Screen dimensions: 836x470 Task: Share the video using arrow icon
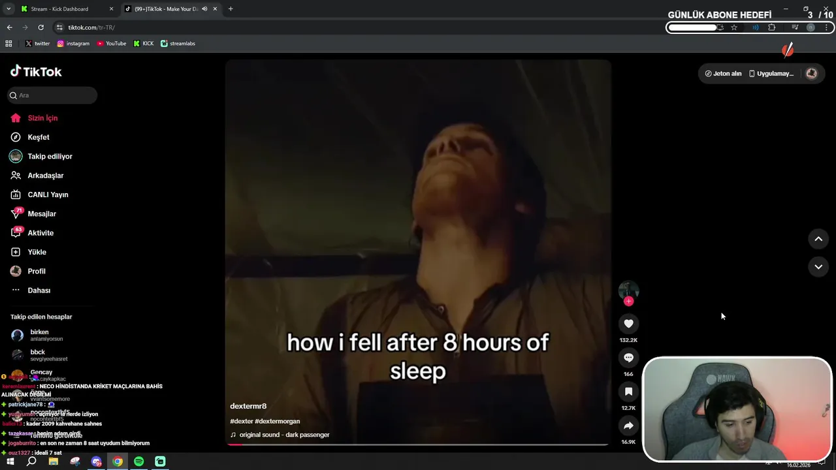click(x=628, y=426)
